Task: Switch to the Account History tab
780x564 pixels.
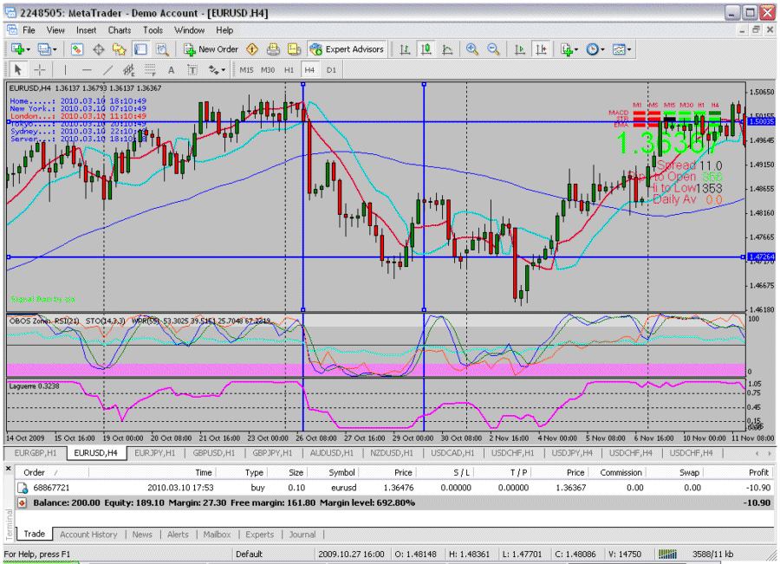Action: click(x=88, y=535)
